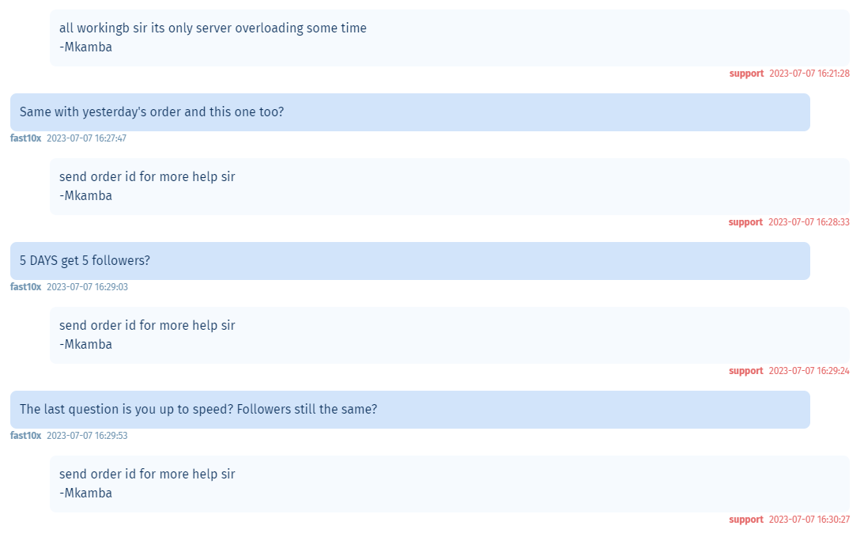
Task: Select the timestamp 2023-07-07 16:29:03
Action: (87, 287)
